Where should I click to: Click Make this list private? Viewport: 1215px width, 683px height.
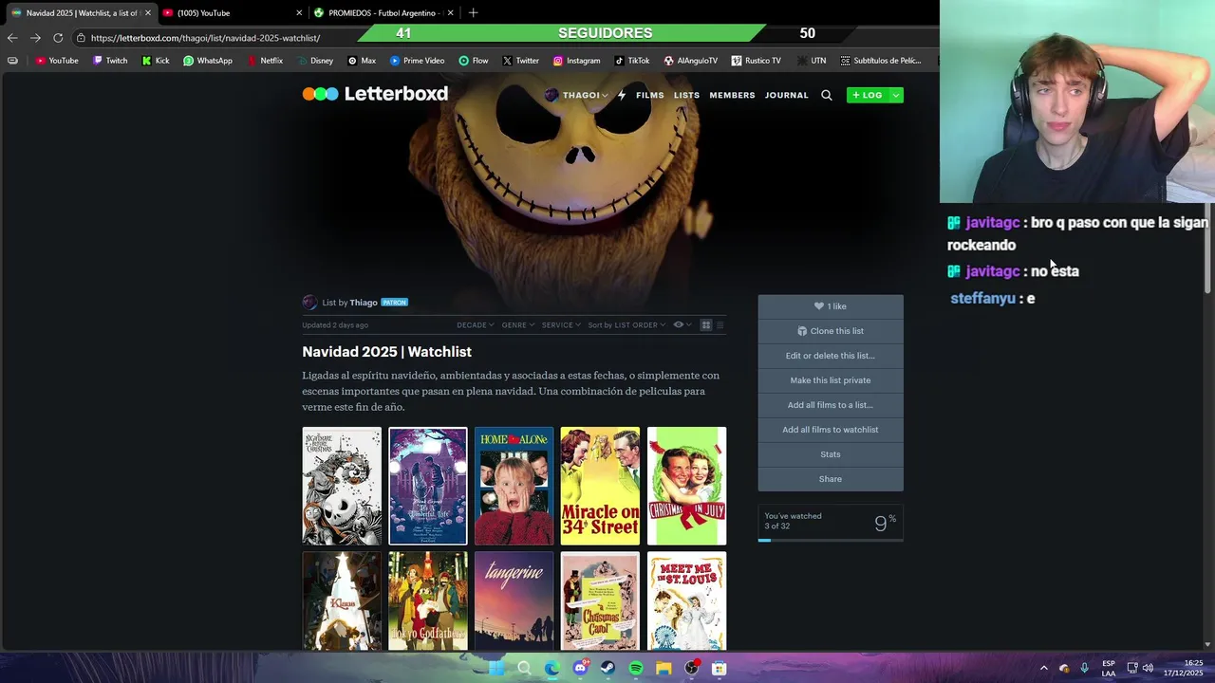tap(831, 380)
